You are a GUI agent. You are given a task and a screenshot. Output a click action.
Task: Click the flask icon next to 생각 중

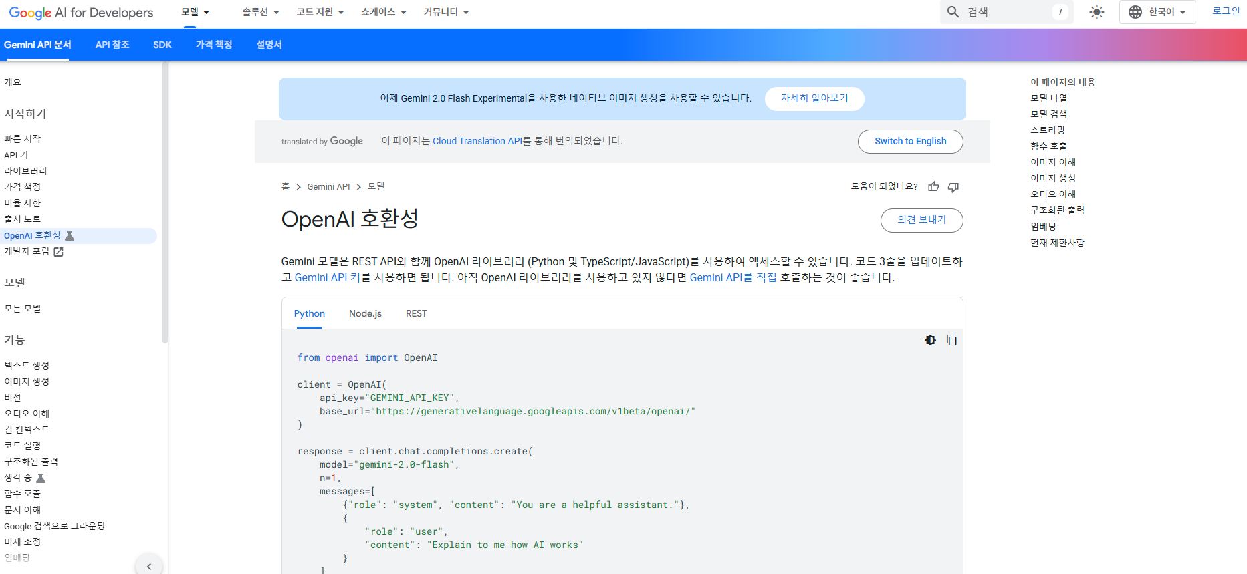tap(41, 478)
